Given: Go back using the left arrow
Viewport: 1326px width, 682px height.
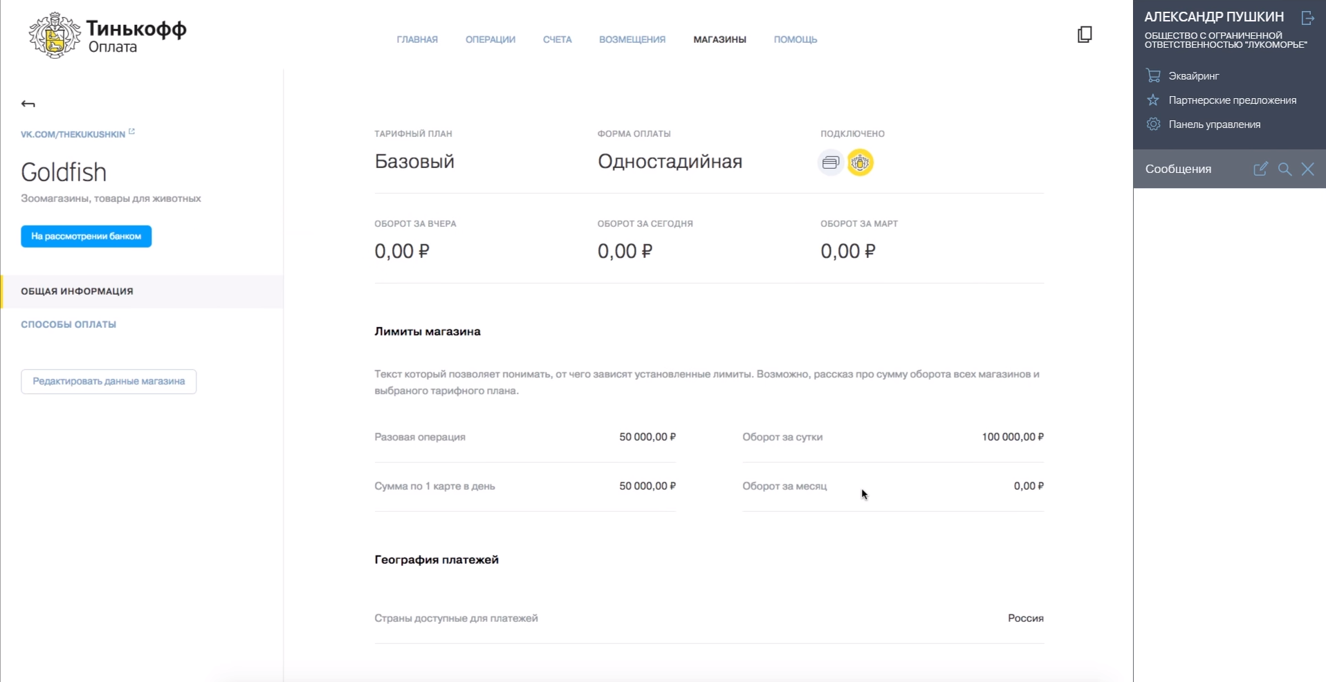Looking at the screenshot, I should 28,104.
